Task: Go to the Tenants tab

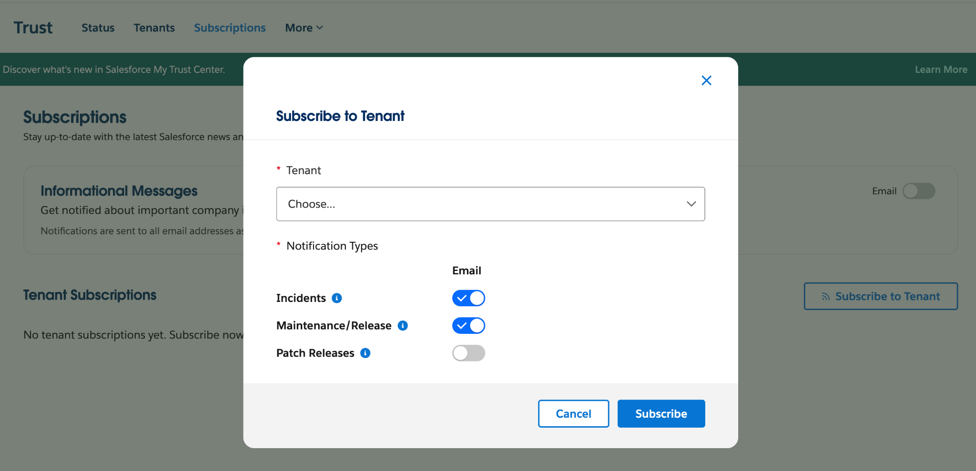Action: 154,28
